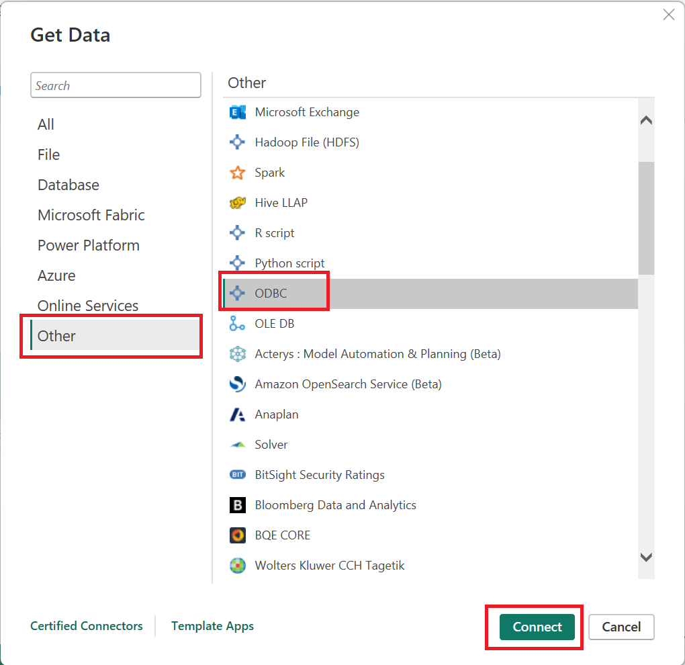Switch to the Database category
Screen dimensions: 685x665
pyautogui.click(x=68, y=185)
